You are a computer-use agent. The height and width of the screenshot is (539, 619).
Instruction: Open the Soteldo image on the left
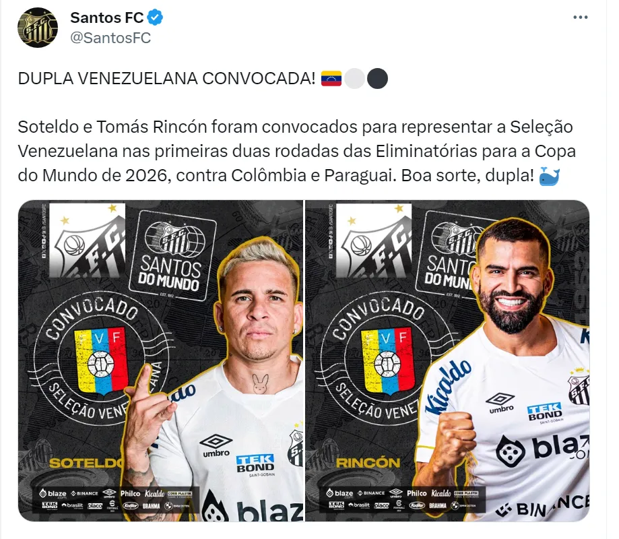point(161,360)
